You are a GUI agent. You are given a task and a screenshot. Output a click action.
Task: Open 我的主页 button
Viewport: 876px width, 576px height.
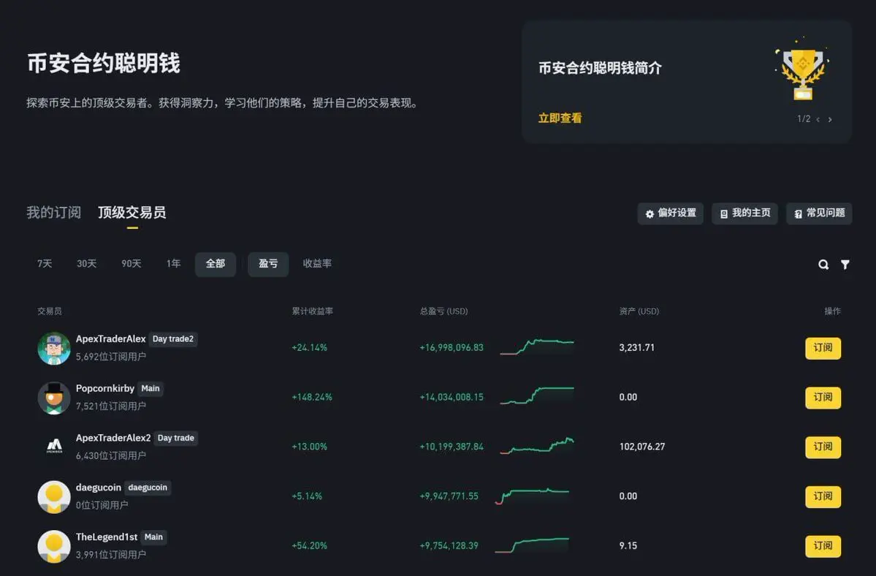744,213
